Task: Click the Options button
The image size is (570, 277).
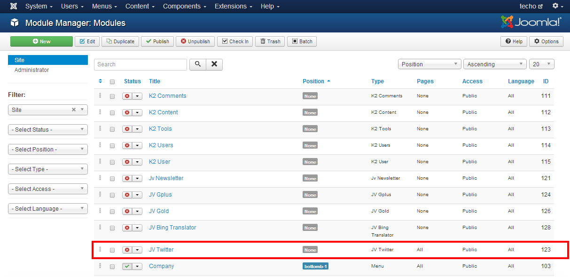Action: (x=546, y=41)
